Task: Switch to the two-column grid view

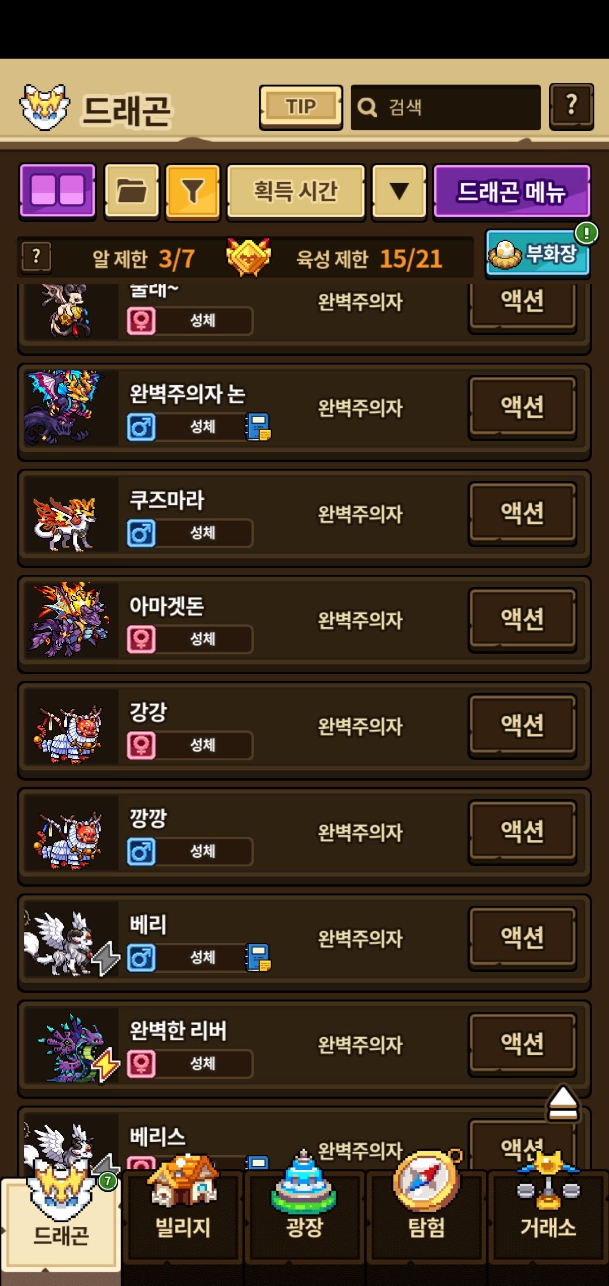Action: 58,191
